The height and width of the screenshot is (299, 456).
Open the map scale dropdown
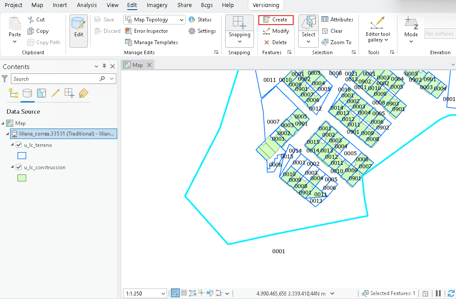coord(163,293)
